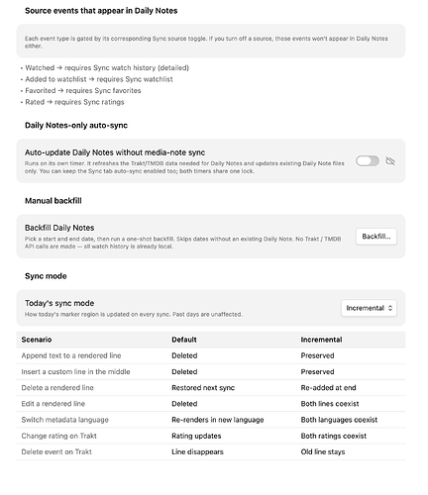Open the Backfill... dialog button

pyautogui.click(x=376, y=237)
